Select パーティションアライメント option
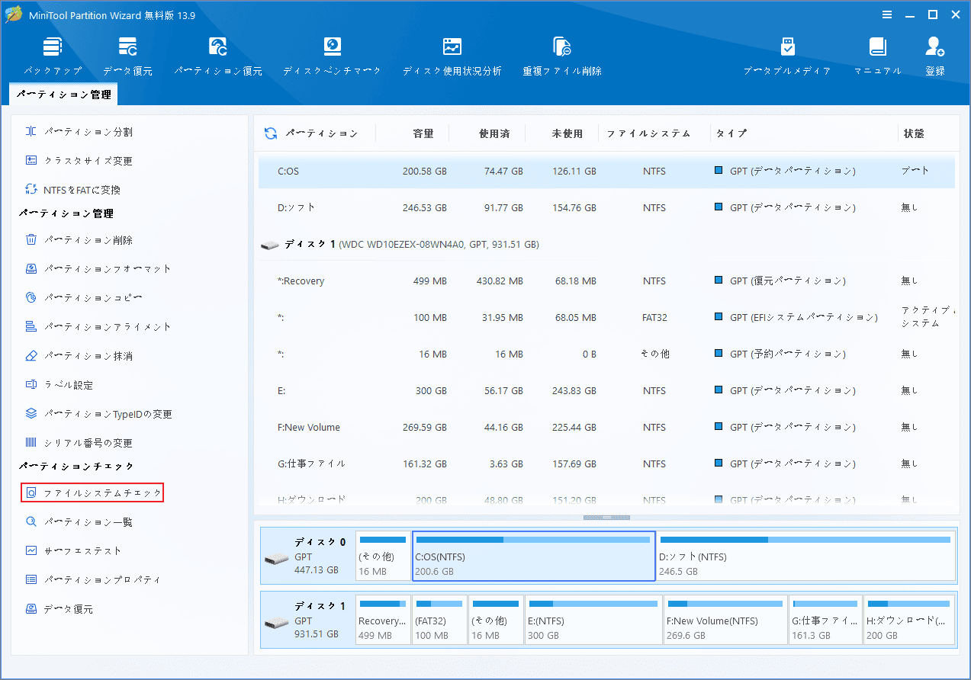 (98, 327)
